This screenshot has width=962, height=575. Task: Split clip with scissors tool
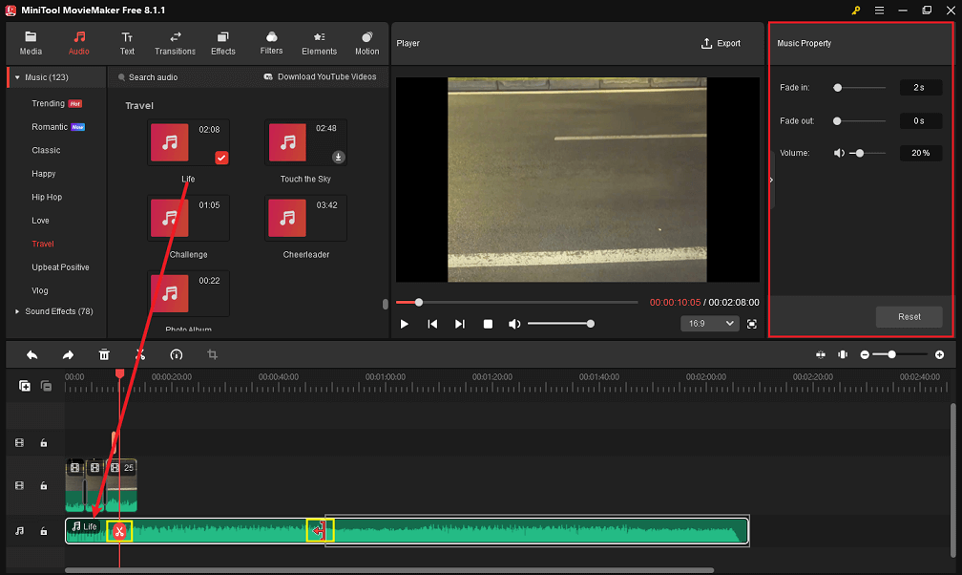pos(140,354)
